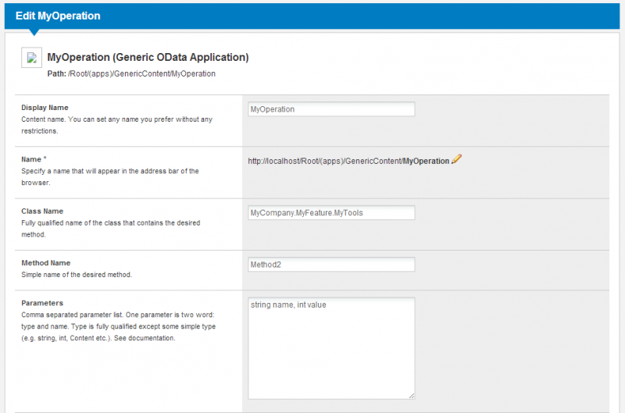Click the path '/Root/(apps)/GenericContent/MyOperation'
Image resolution: width=625 pixels, height=413 pixels.
pos(142,73)
